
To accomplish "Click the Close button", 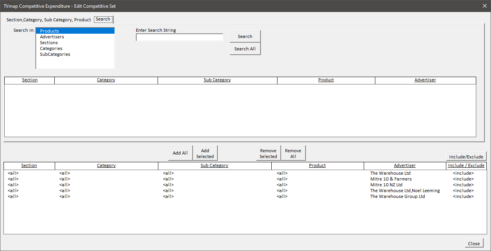I will pos(474,243).
